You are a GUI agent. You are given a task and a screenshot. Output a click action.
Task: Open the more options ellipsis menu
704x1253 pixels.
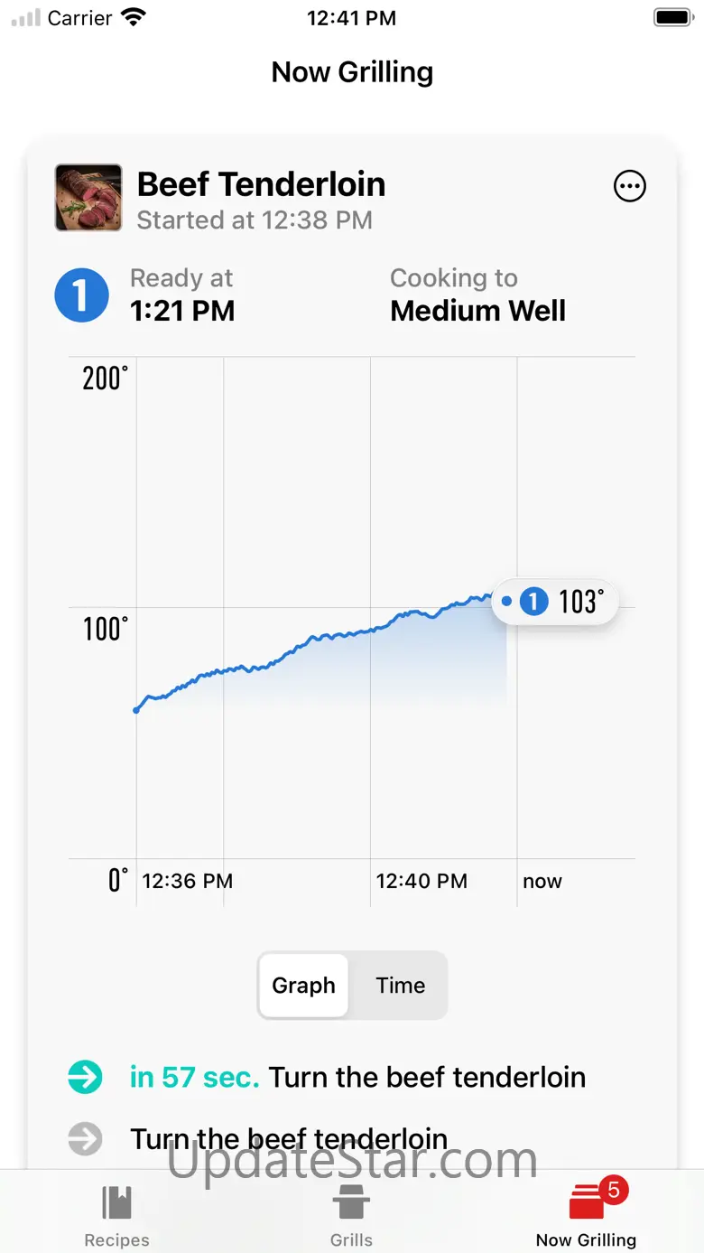pyautogui.click(x=629, y=187)
